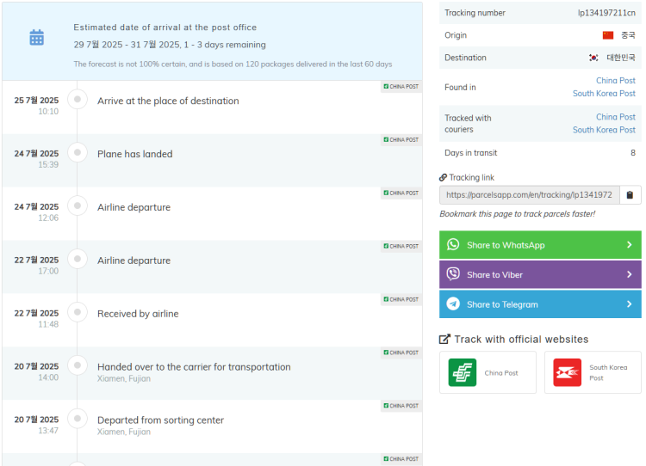Click the 15:39 timestamp under 24 7월 2025
Viewport: 646px width, 466px height.
click(48, 164)
